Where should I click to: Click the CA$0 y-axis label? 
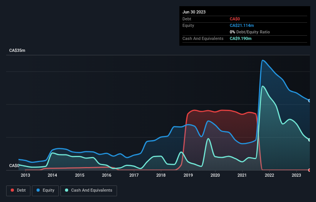coord(14,166)
